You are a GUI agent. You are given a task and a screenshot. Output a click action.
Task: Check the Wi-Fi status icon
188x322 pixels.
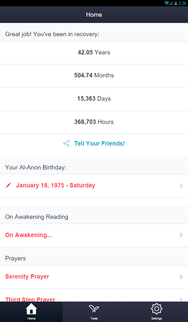coord(167,3)
